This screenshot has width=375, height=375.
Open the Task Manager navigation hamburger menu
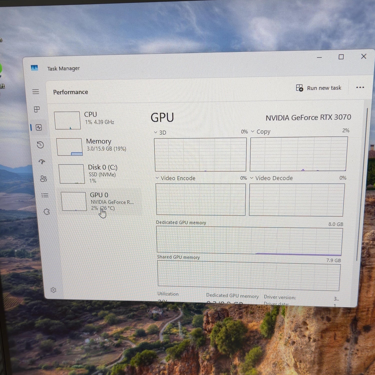(x=36, y=92)
